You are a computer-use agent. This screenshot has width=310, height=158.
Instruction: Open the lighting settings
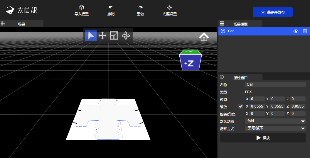[169, 7]
